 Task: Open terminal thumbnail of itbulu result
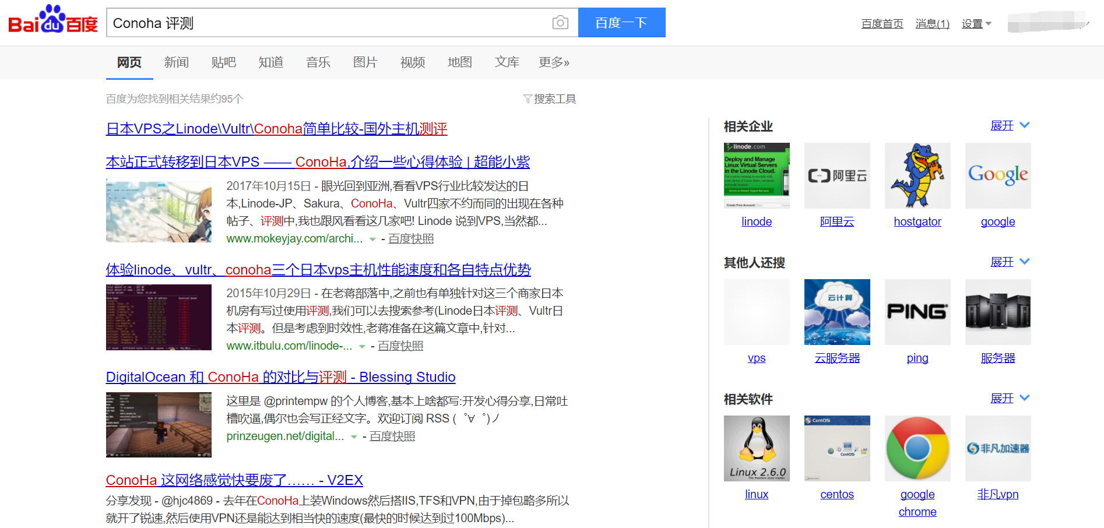pos(159,317)
